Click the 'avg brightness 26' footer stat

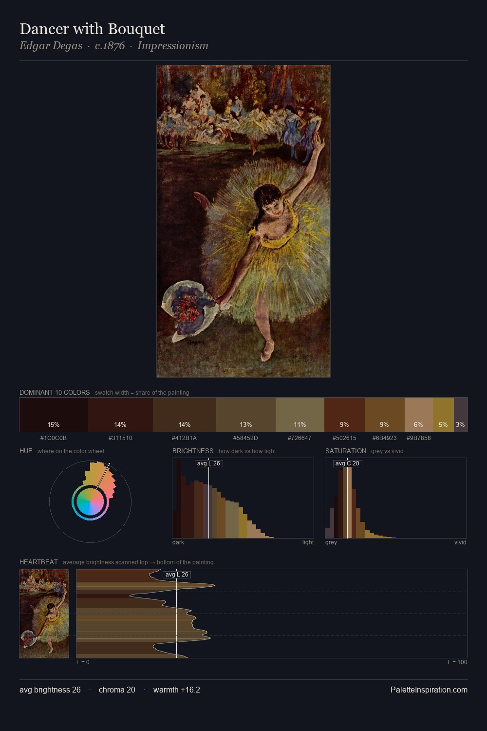50,690
